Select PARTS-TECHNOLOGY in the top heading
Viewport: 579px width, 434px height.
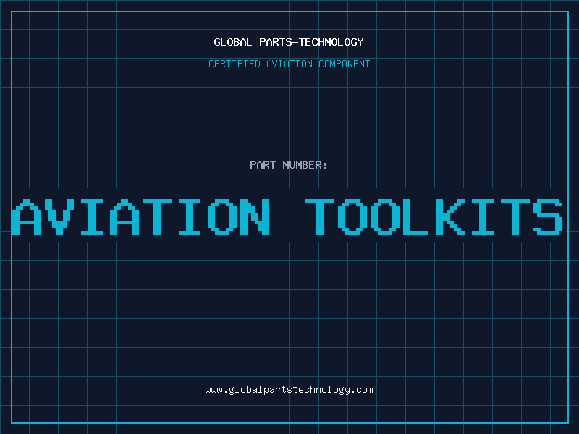tap(311, 42)
